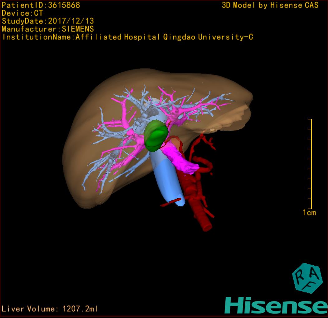The height and width of the screenshot is (318, 328).
Task: Click the Device:CT label
Action: click(x=22, y=13)
